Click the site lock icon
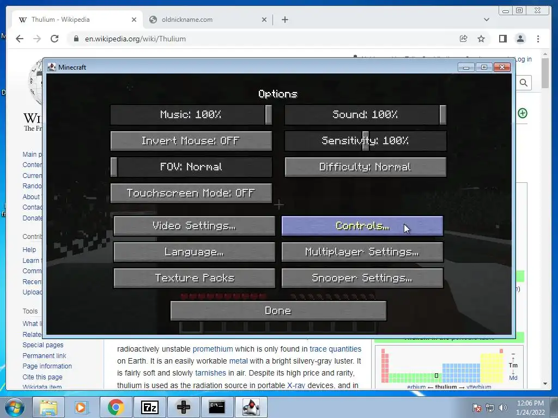Viewport: 558px width, 418px height. [76, 39]
